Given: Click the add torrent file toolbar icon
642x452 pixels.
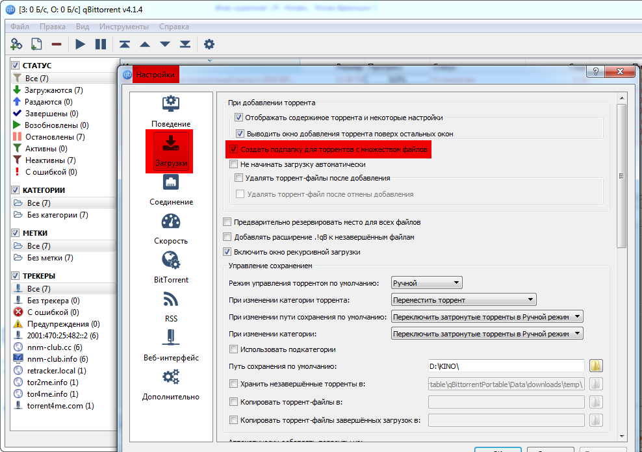Looking at the screenshot, I should [x=36, y=44].
